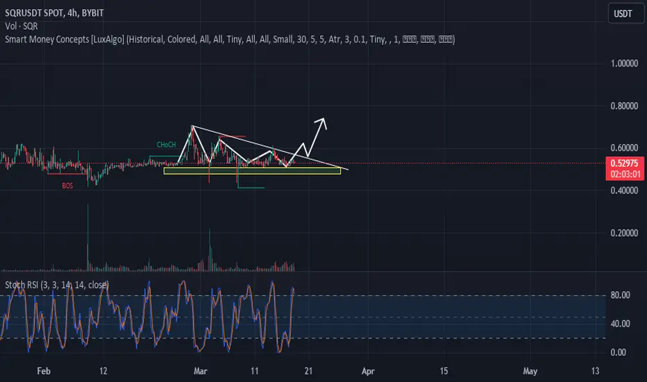647x382 pixels.
Task: Click the Mar date on time axis
Action: pos(201,371)
